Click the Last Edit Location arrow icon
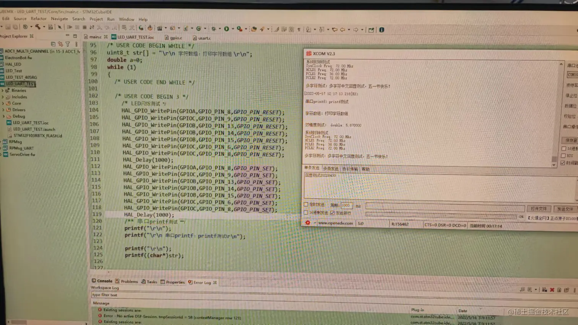The width and height of the screenshot is (578, 325). (334, 29)
